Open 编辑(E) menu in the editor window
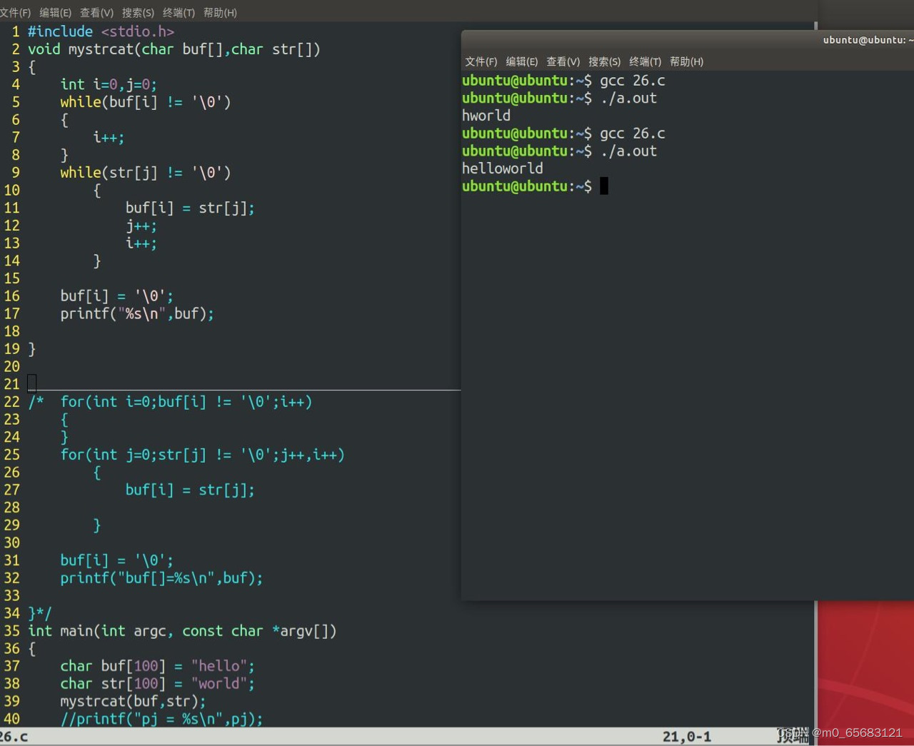The image size is (914, 746). 55,13
